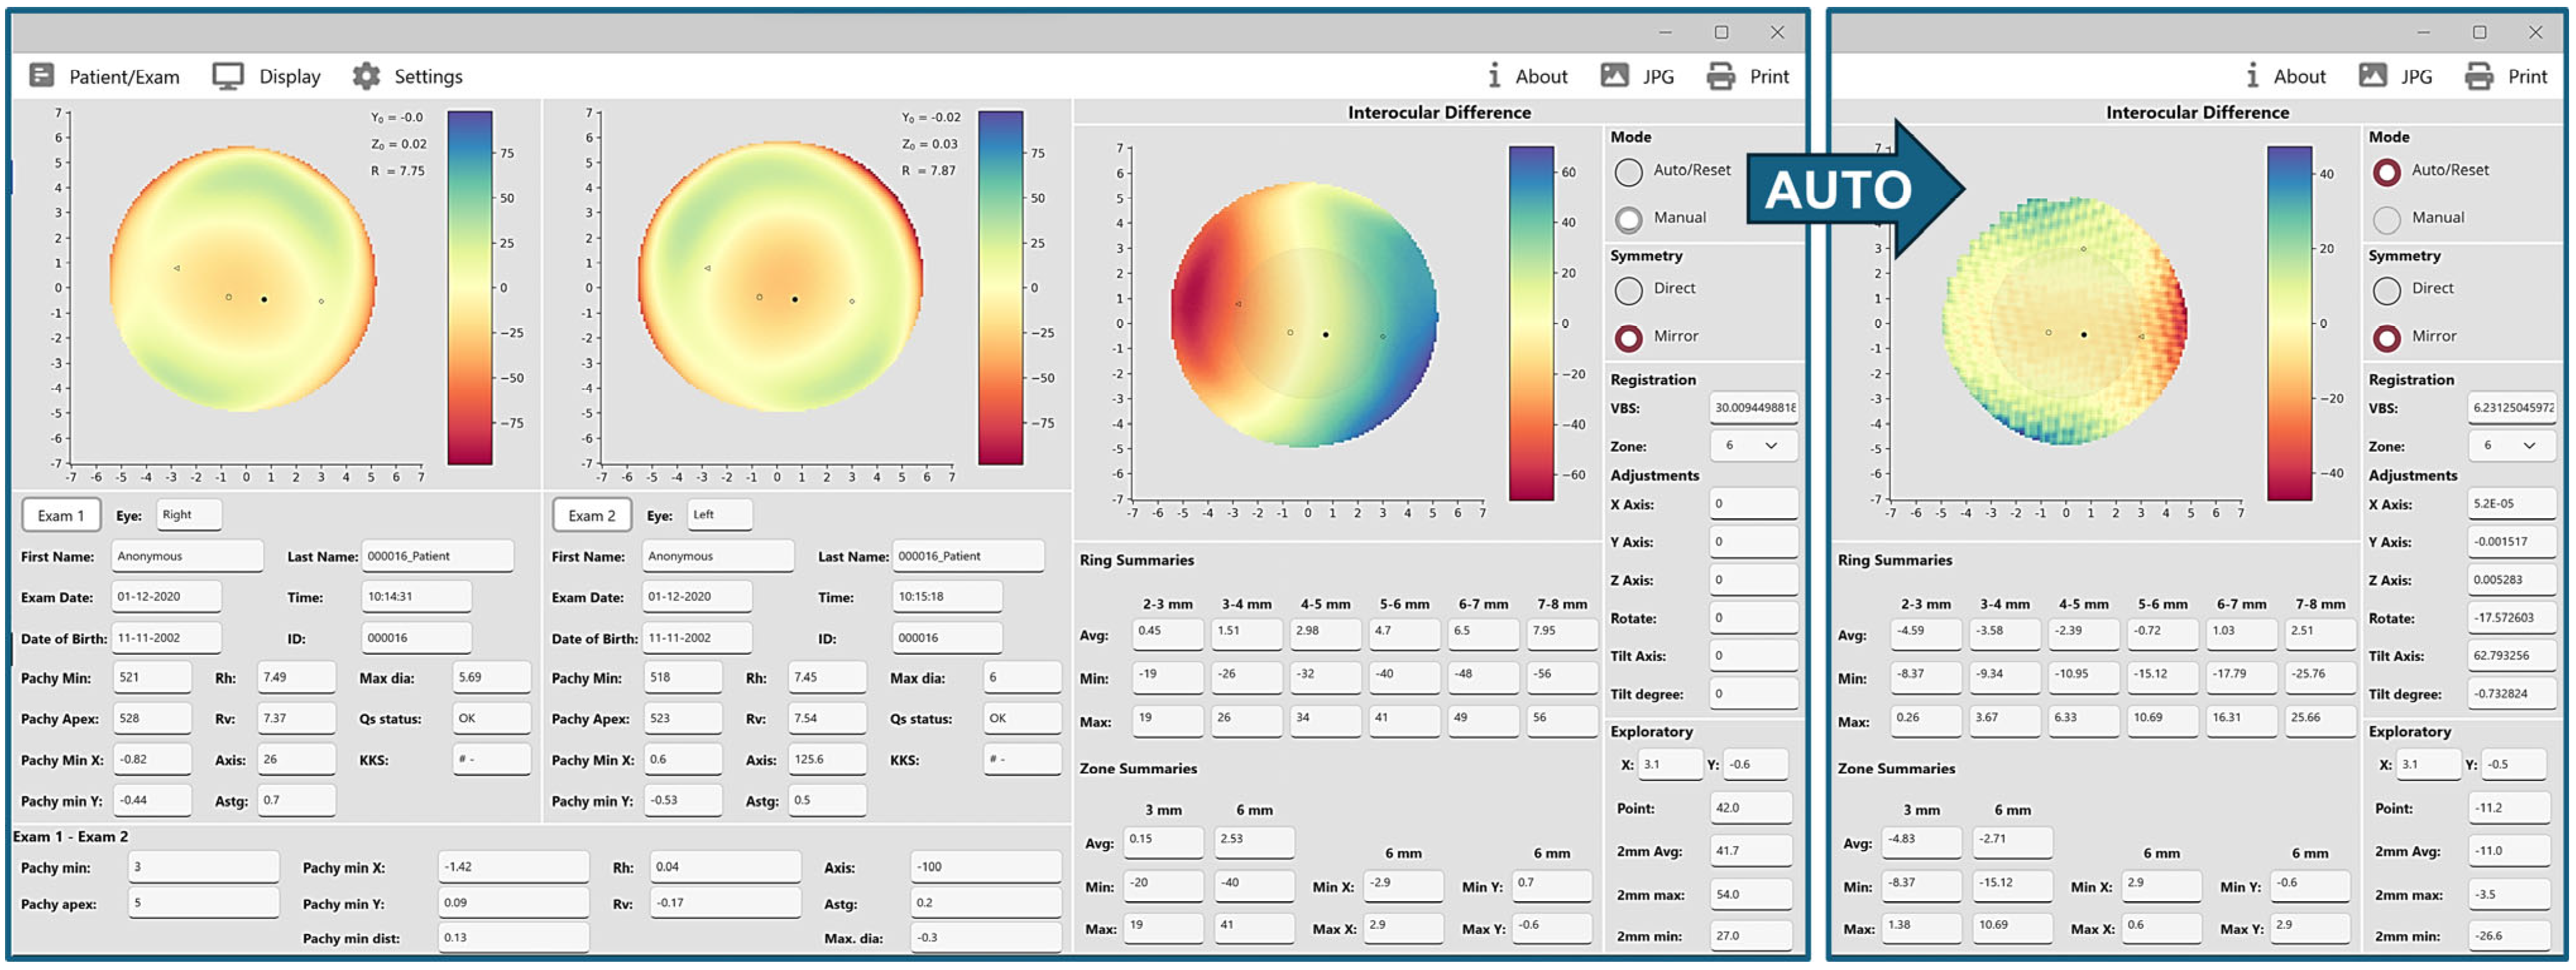2576x970 pixels.
Task: Open Settings via the gear icon
Action: click(366, 76)
